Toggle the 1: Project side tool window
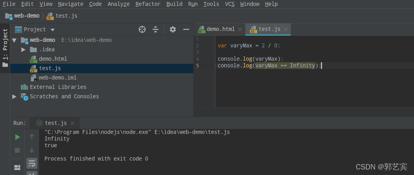Image resolution: width=414 pixels, height=175 pixels. [x=5, y=47]
